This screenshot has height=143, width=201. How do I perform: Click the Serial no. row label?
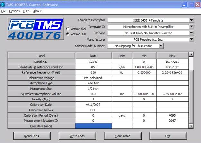(41, 62)
